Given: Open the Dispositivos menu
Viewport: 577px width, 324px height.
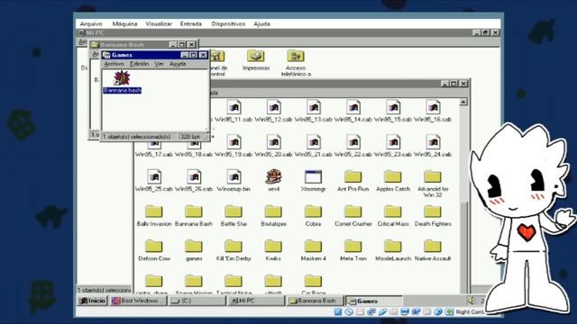Looking at the screenshot, I should [x=228, y=24].
